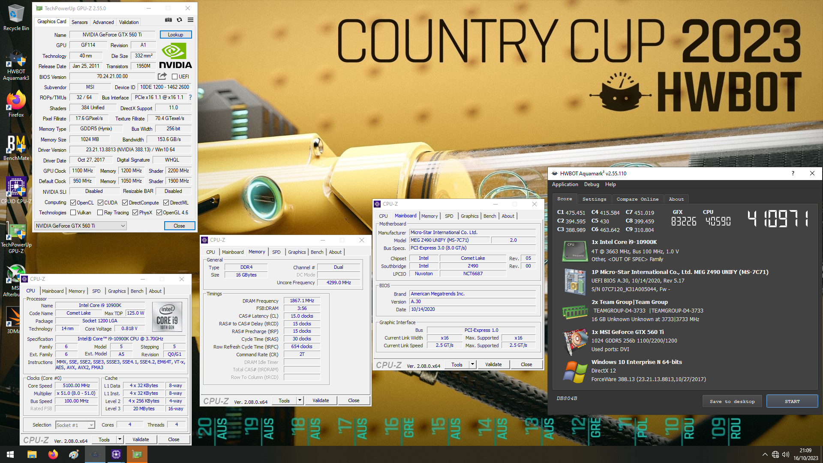Click Validate in the CPU-Z Mainboard window

493,364
